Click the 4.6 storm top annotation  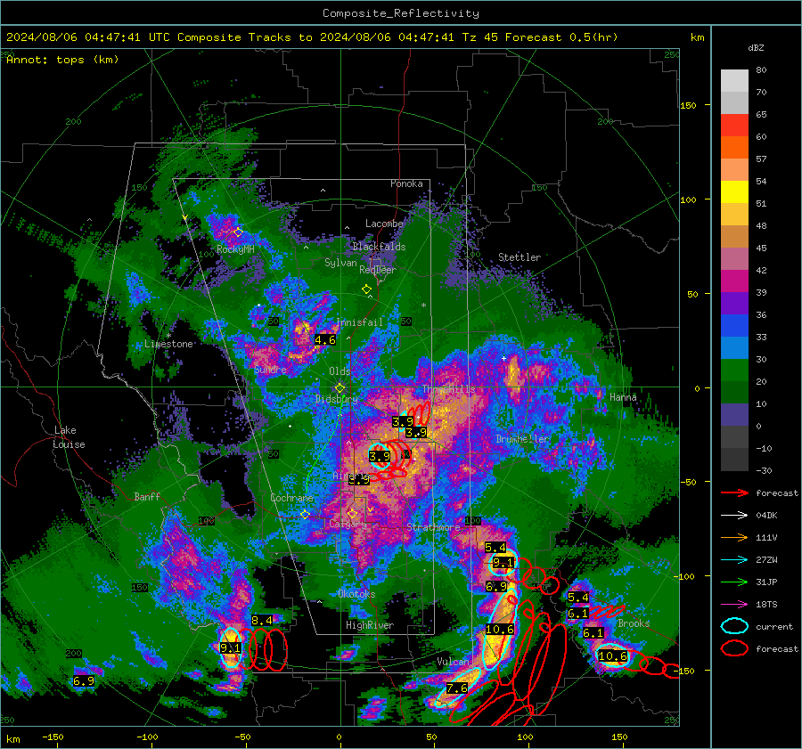click(x=325, y=340)
